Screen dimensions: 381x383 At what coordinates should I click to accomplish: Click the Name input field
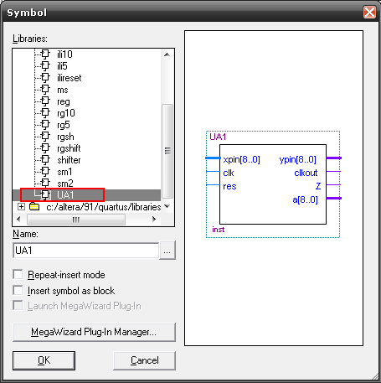[85, 251]
